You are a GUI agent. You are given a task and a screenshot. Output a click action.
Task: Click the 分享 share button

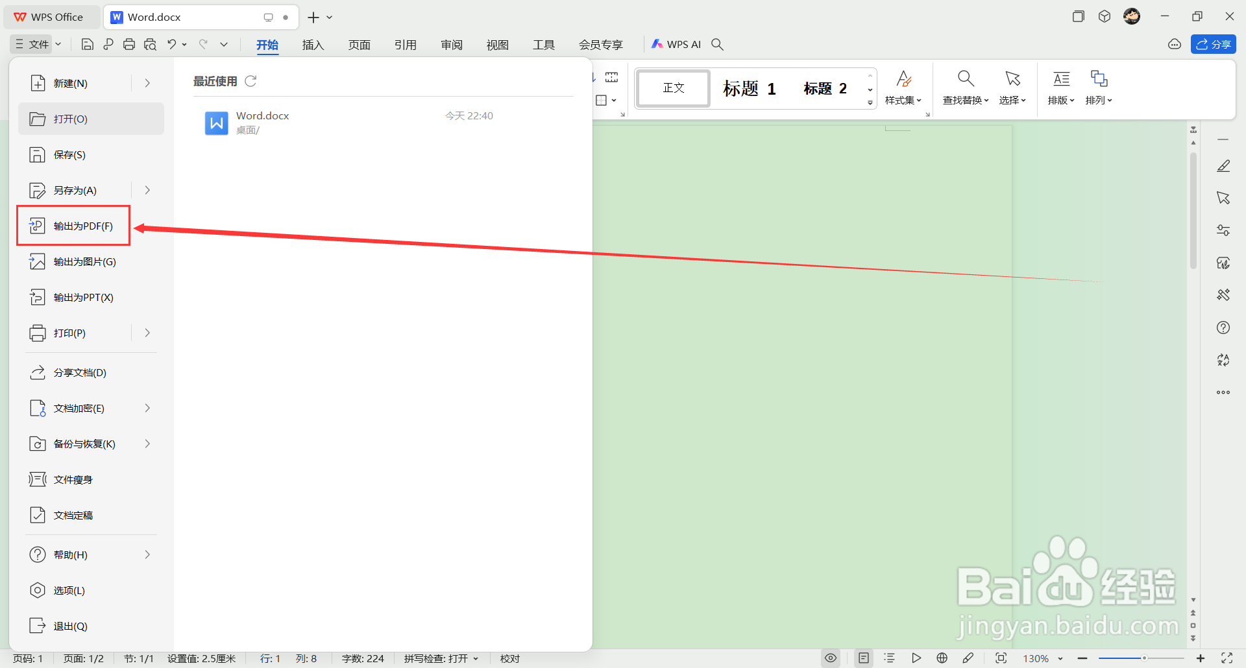(1214, 43)
